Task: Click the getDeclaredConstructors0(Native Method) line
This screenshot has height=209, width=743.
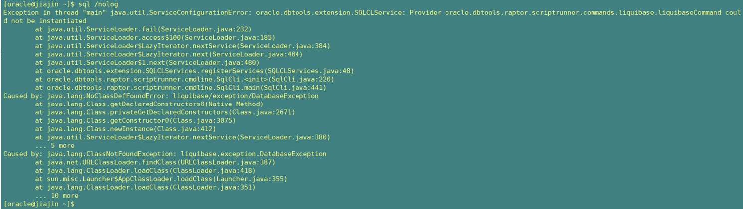Action: click(149, 104)
